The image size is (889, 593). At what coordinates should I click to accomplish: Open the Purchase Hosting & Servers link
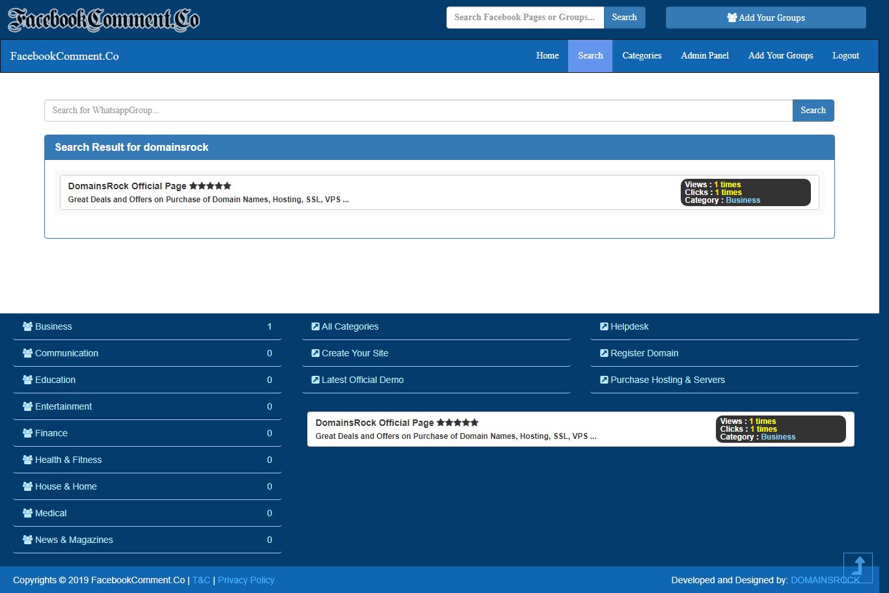point(668,380)
